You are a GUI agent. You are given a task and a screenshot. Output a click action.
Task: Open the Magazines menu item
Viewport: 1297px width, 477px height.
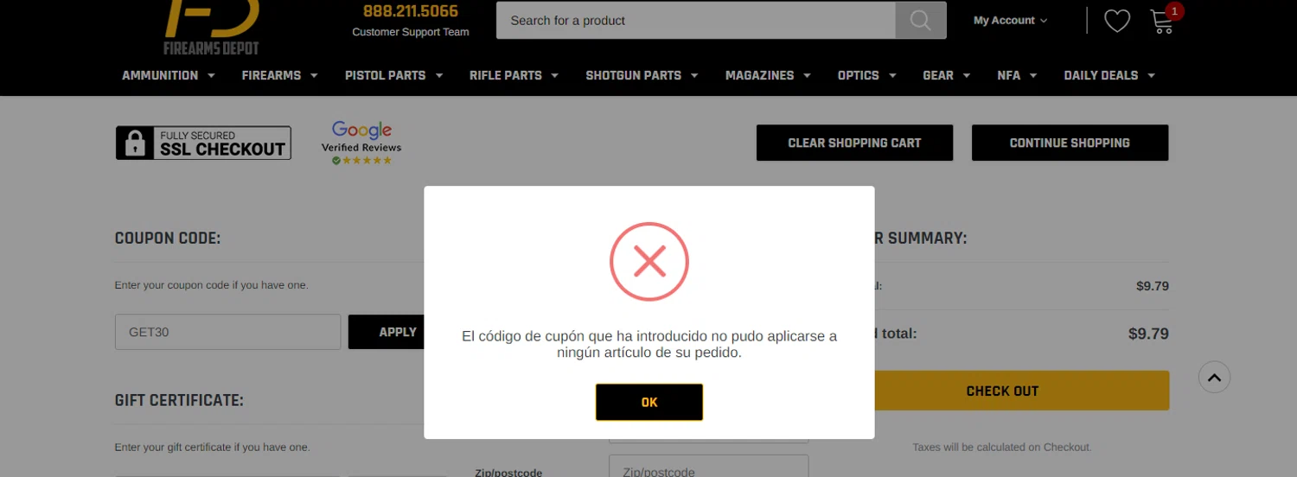768,75
